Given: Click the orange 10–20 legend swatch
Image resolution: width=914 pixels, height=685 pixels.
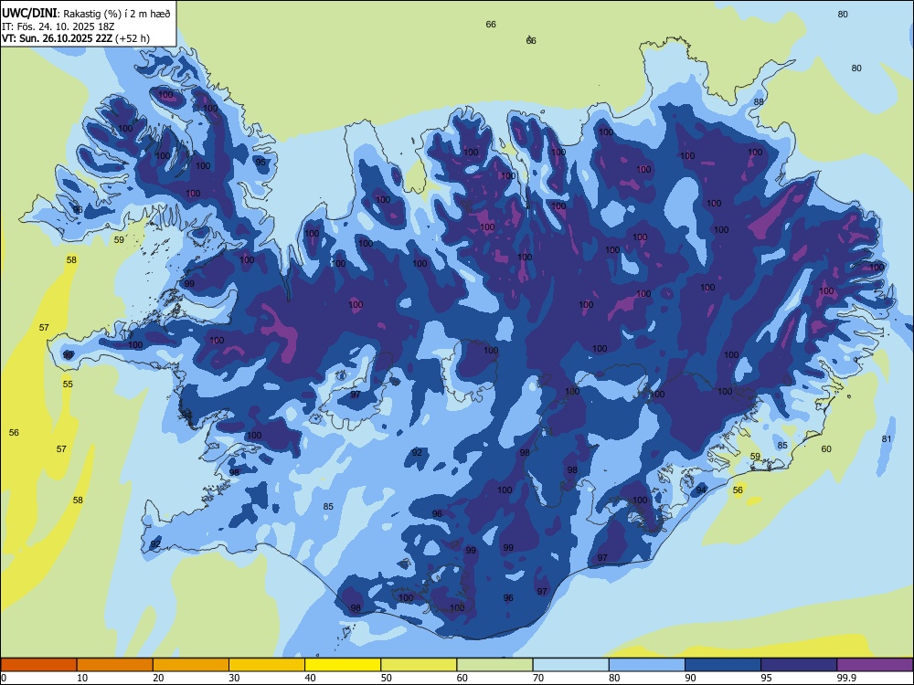Looking at the screenshot, I should coord(115,665).
